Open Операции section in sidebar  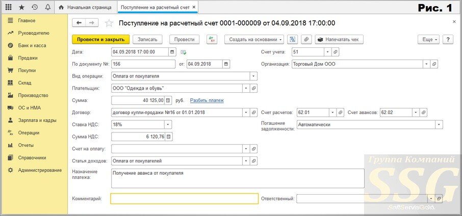[29, 133]
